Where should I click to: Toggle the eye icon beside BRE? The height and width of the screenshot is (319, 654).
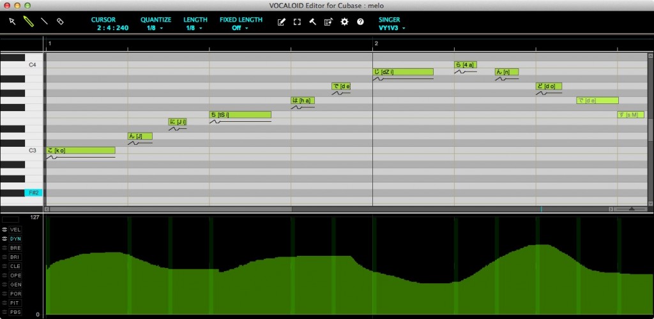(x=4, y=248)
